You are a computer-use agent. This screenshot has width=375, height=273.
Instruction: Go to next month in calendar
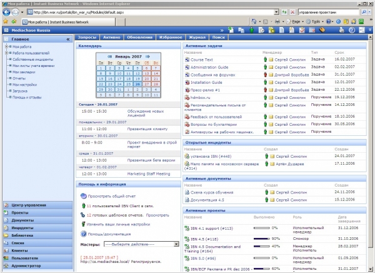pos(147,56)
